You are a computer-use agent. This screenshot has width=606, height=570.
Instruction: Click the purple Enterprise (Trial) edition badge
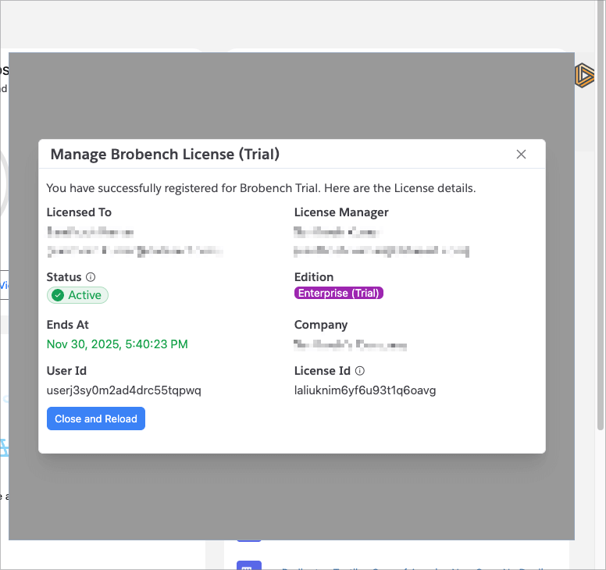[339, 294]
